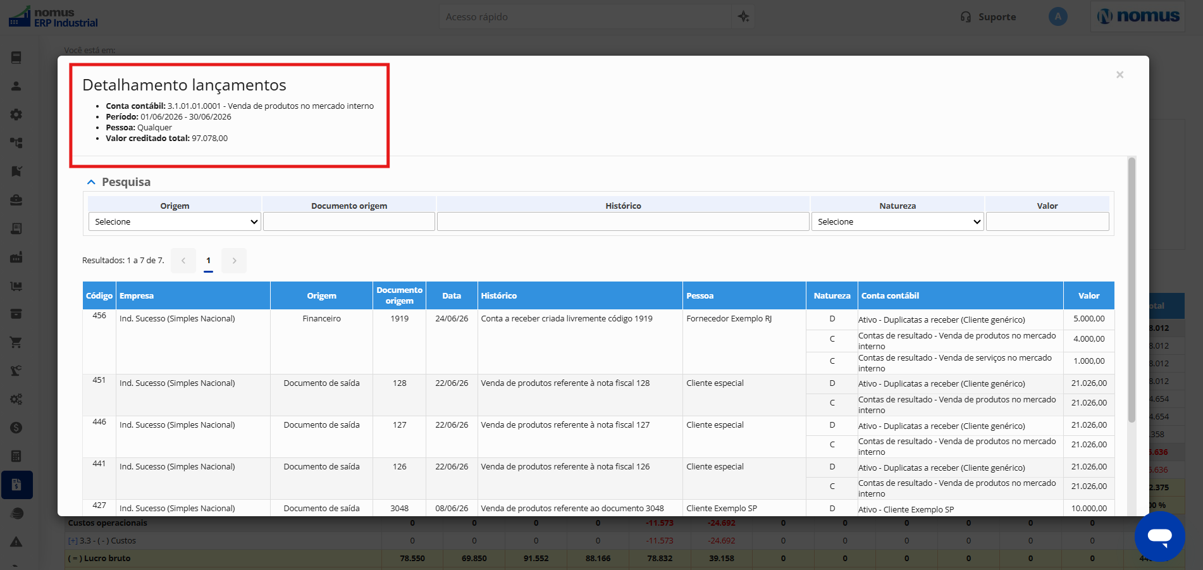Open the single gear settings sidebar icon
The image size is (1203, 570).
point(16,115)
